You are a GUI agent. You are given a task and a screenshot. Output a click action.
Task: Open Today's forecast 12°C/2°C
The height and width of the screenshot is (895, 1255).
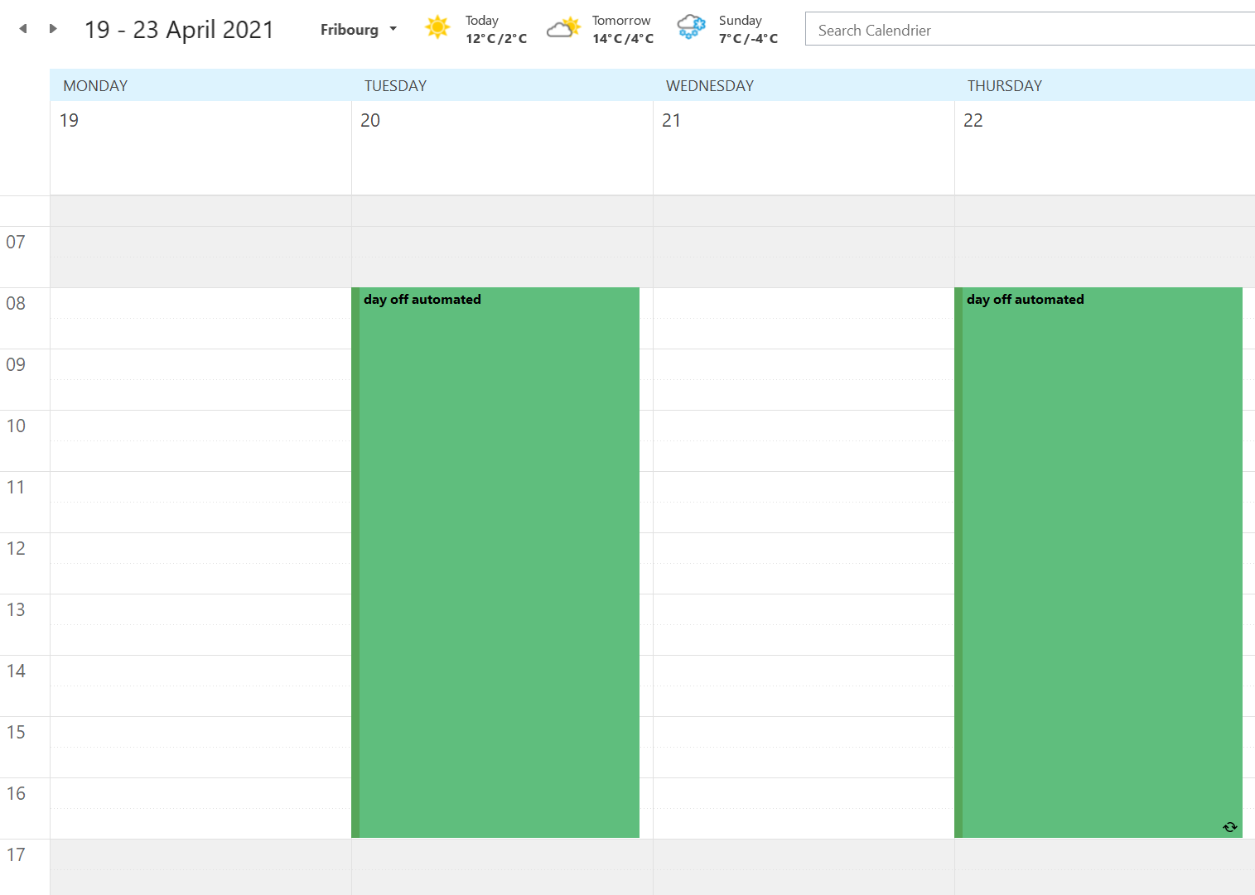(x=495, y=30)
